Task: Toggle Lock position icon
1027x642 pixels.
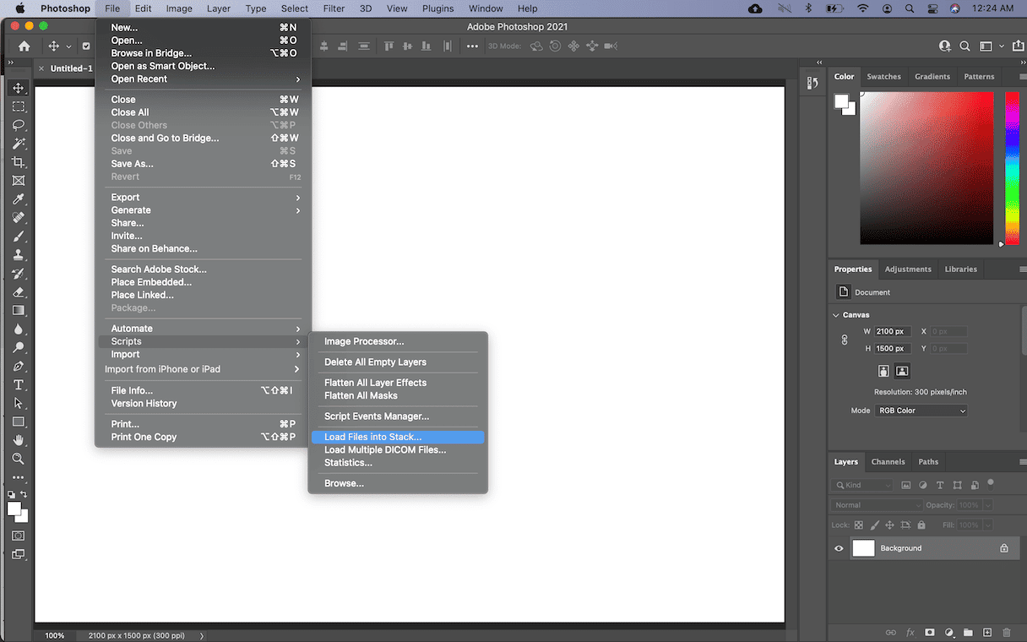Action: [888, 525]
